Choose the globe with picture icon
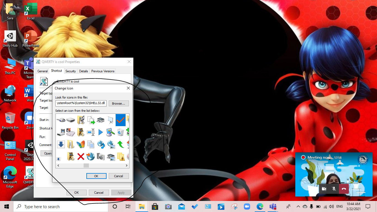The image size is (377, 212). (111, 144)
